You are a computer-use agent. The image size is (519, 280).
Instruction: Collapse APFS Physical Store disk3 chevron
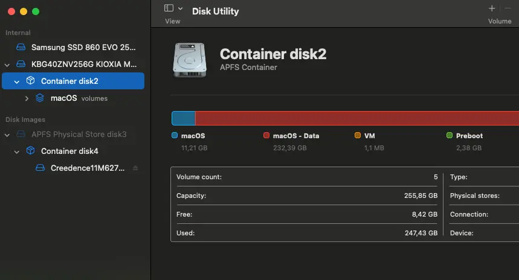tap(7, 135)
